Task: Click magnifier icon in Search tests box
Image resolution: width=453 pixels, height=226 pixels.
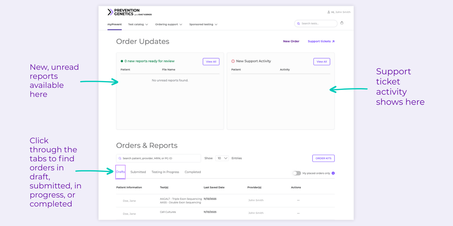Action: (x=298, y=23)
